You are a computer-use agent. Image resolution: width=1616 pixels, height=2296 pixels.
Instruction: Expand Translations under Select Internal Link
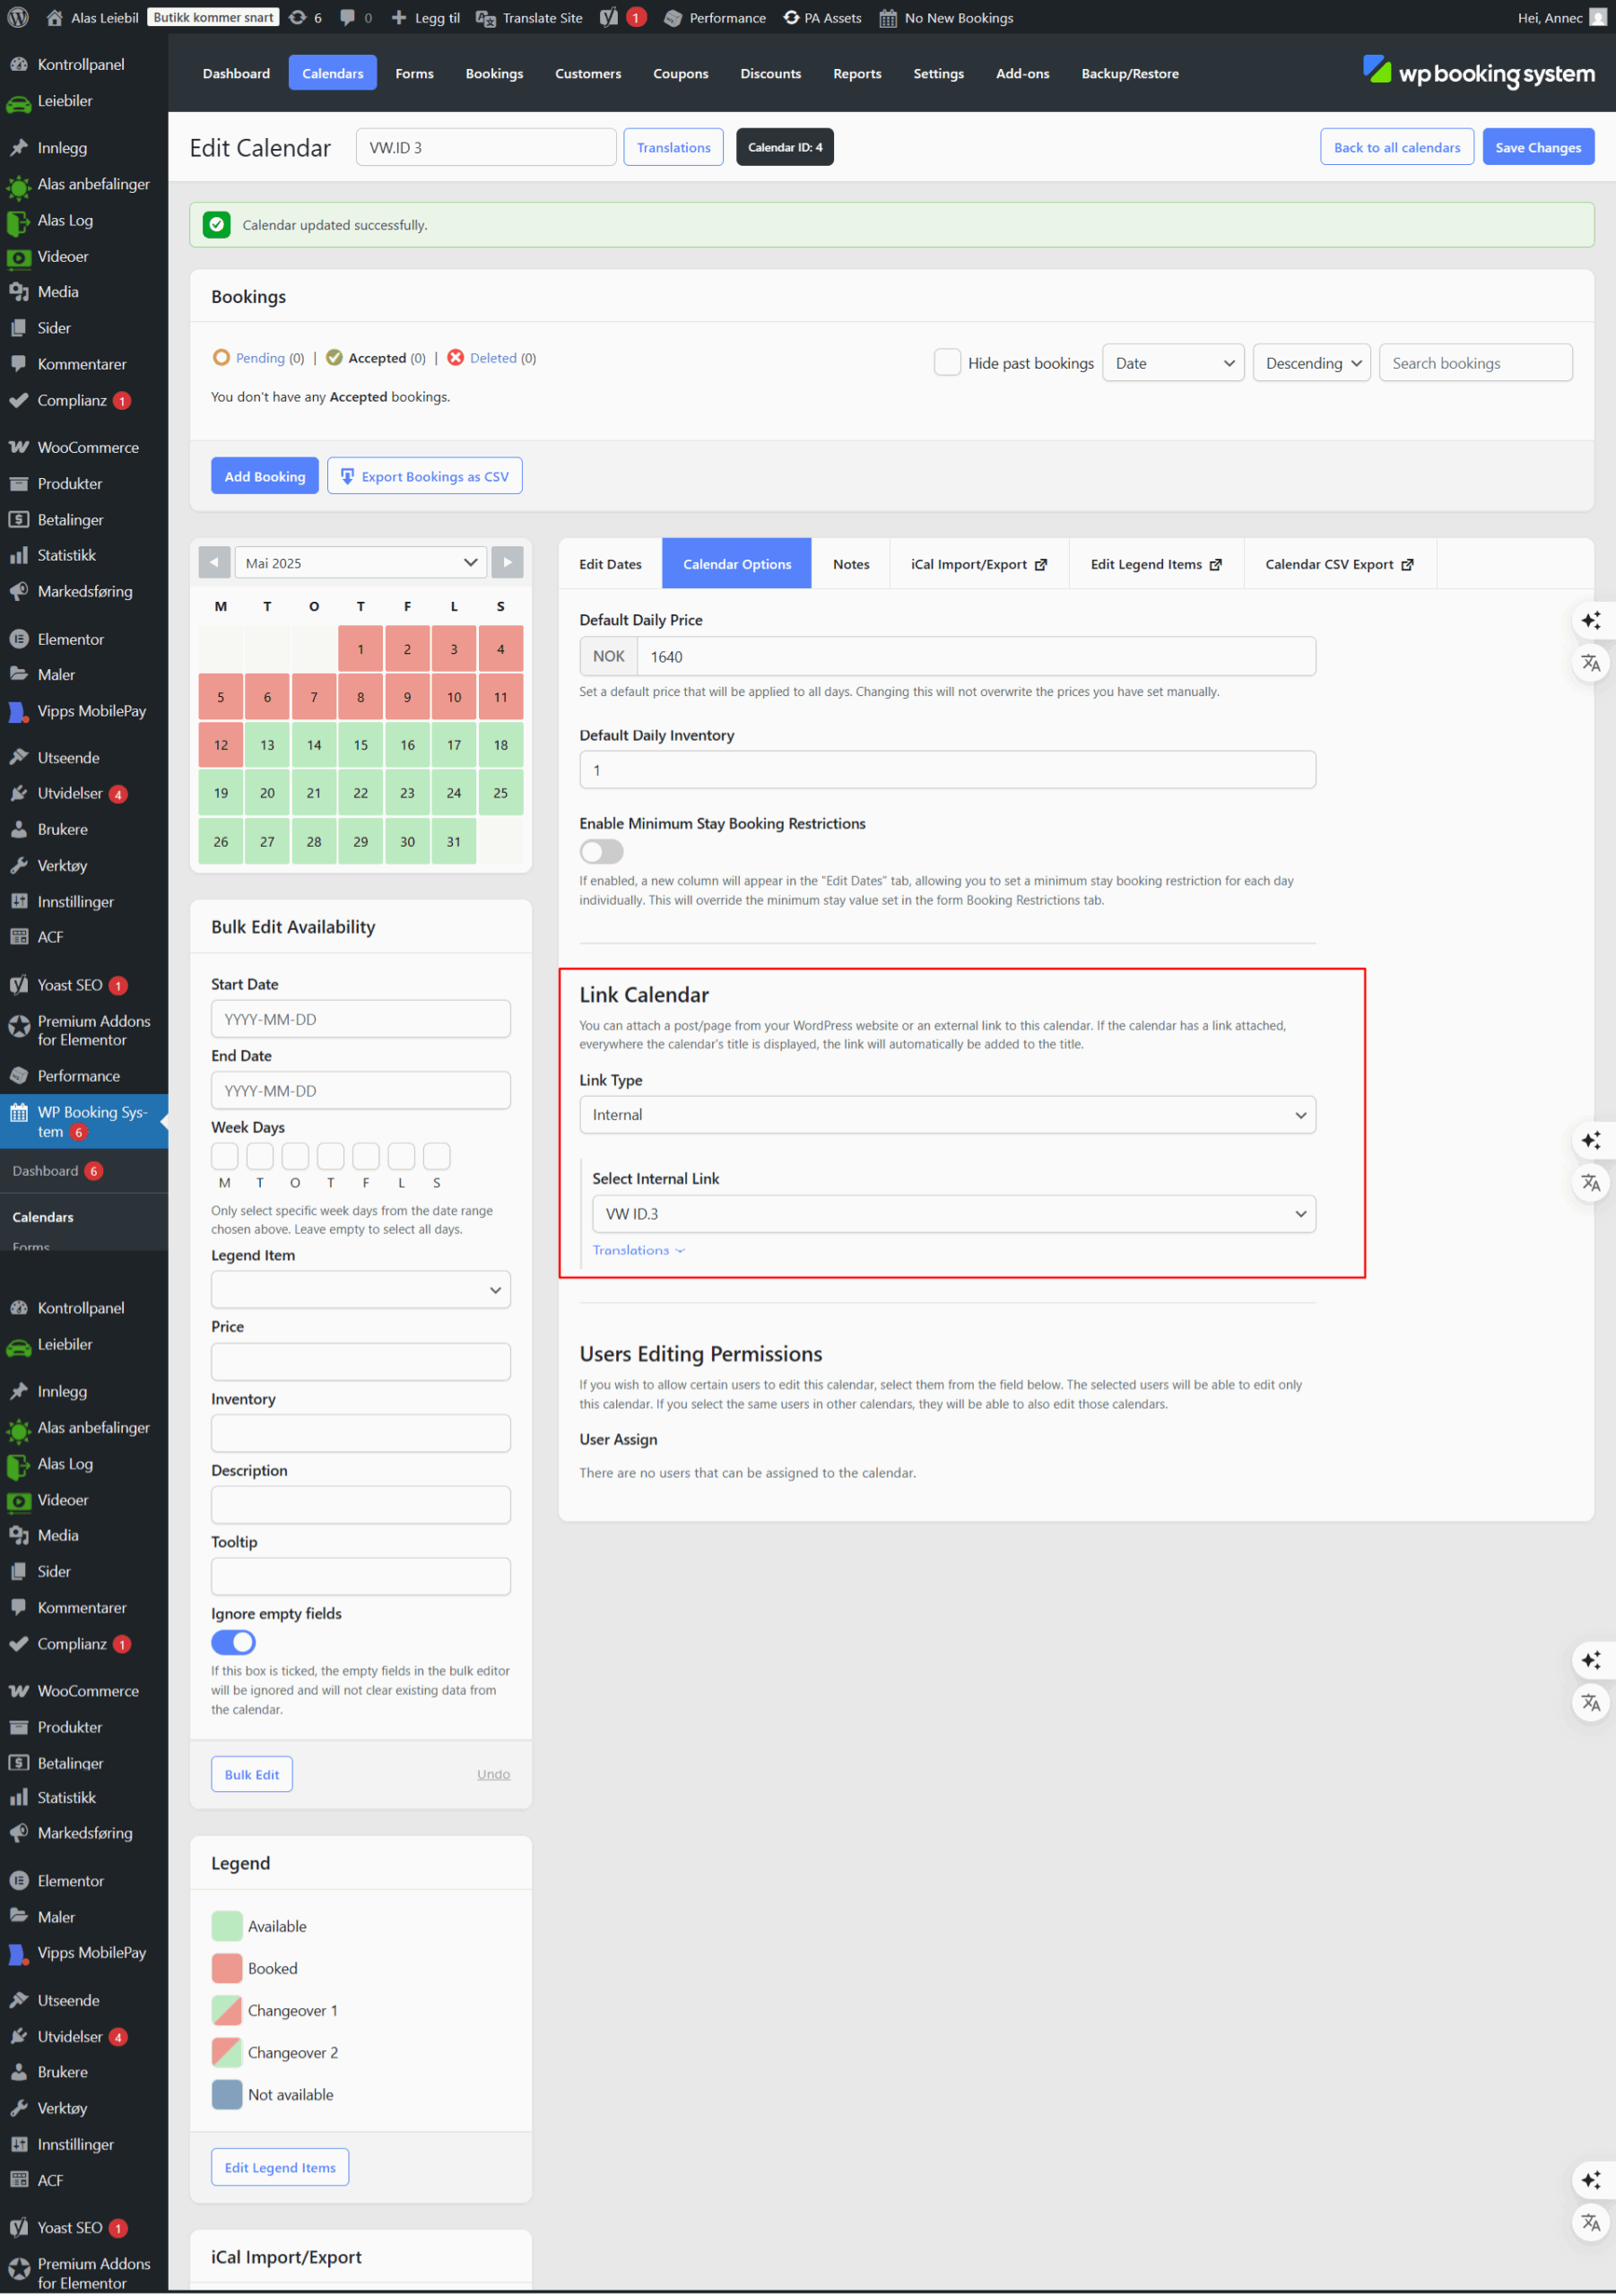click(638, 1250)
